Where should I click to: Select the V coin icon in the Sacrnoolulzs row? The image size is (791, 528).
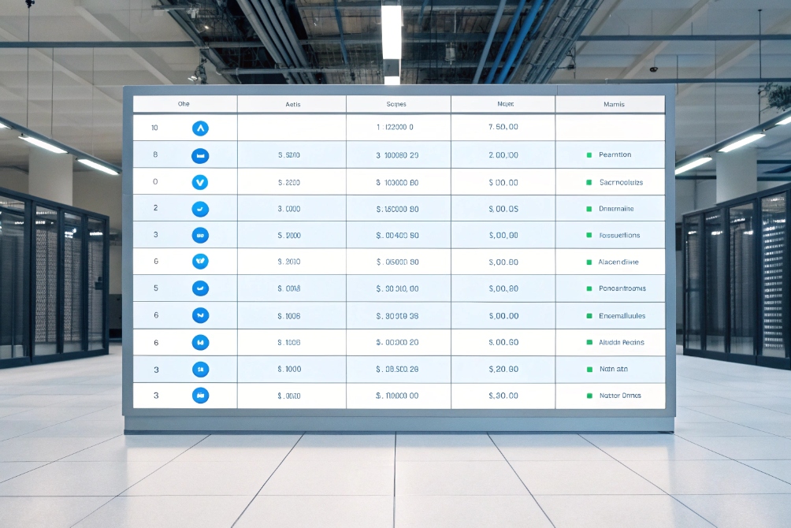[199, 182]
